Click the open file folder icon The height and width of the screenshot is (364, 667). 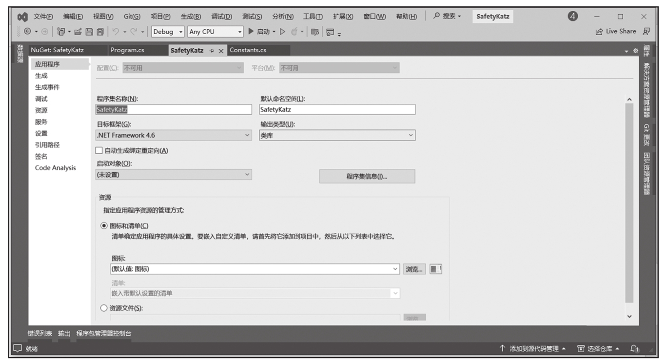[x=78, y=32]
